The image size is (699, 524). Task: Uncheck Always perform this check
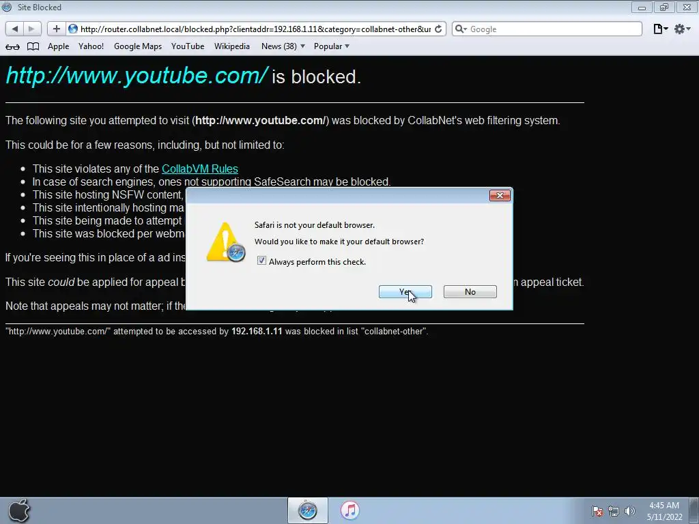coord(261,261)
